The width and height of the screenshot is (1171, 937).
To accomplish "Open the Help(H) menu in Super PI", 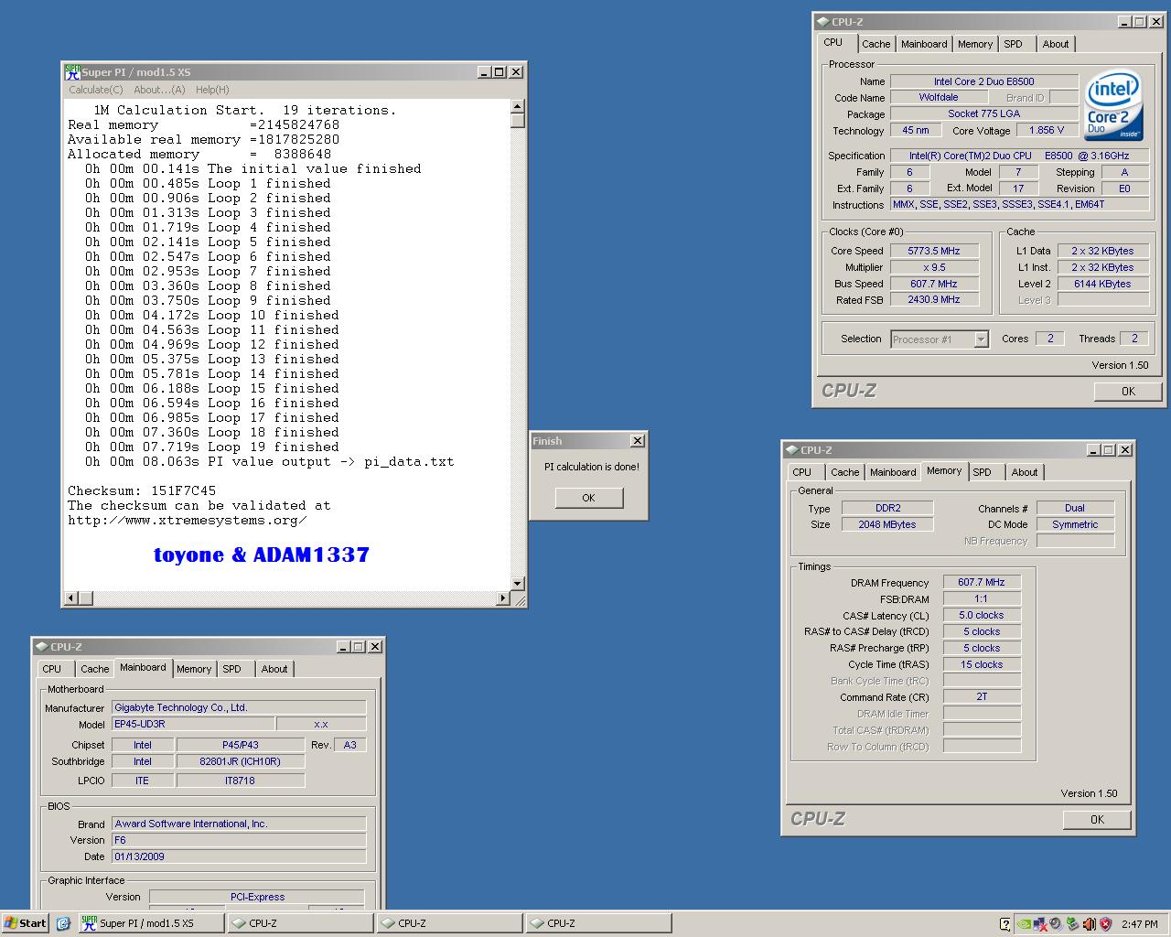I will (x=212, y=90).
